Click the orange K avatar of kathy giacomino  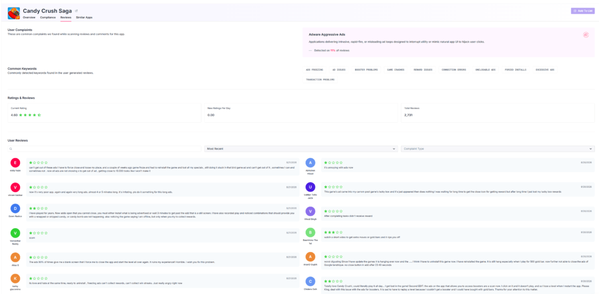[15, 279]
